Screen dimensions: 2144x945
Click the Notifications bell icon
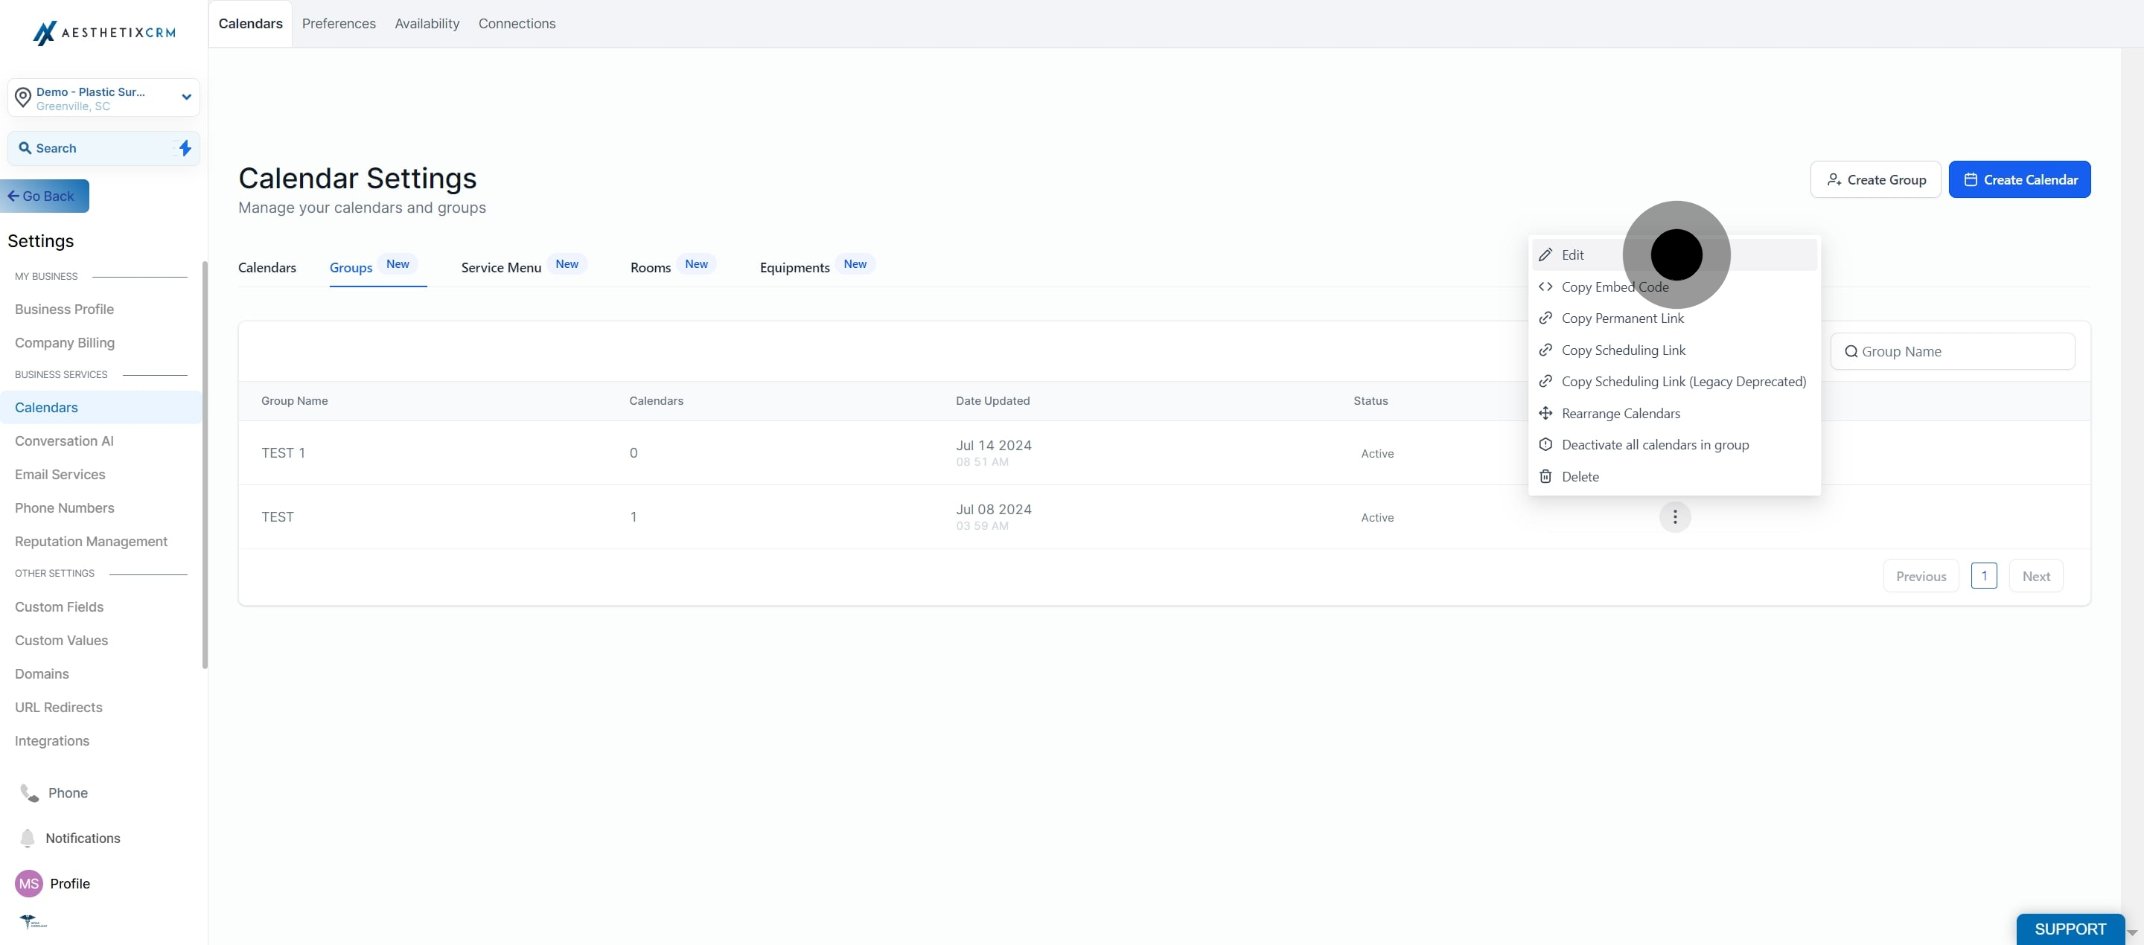(28, 838)
